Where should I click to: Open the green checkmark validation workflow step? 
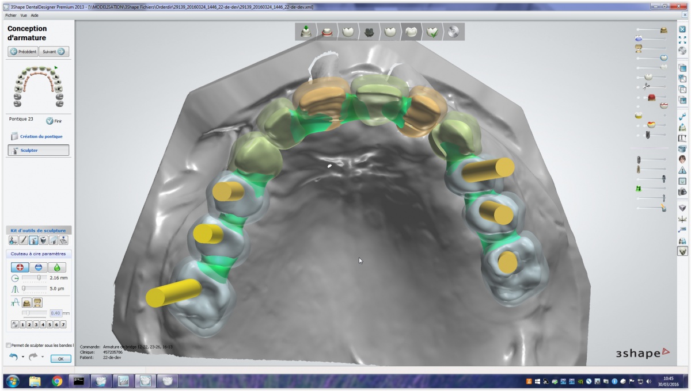tap(432, 32)
